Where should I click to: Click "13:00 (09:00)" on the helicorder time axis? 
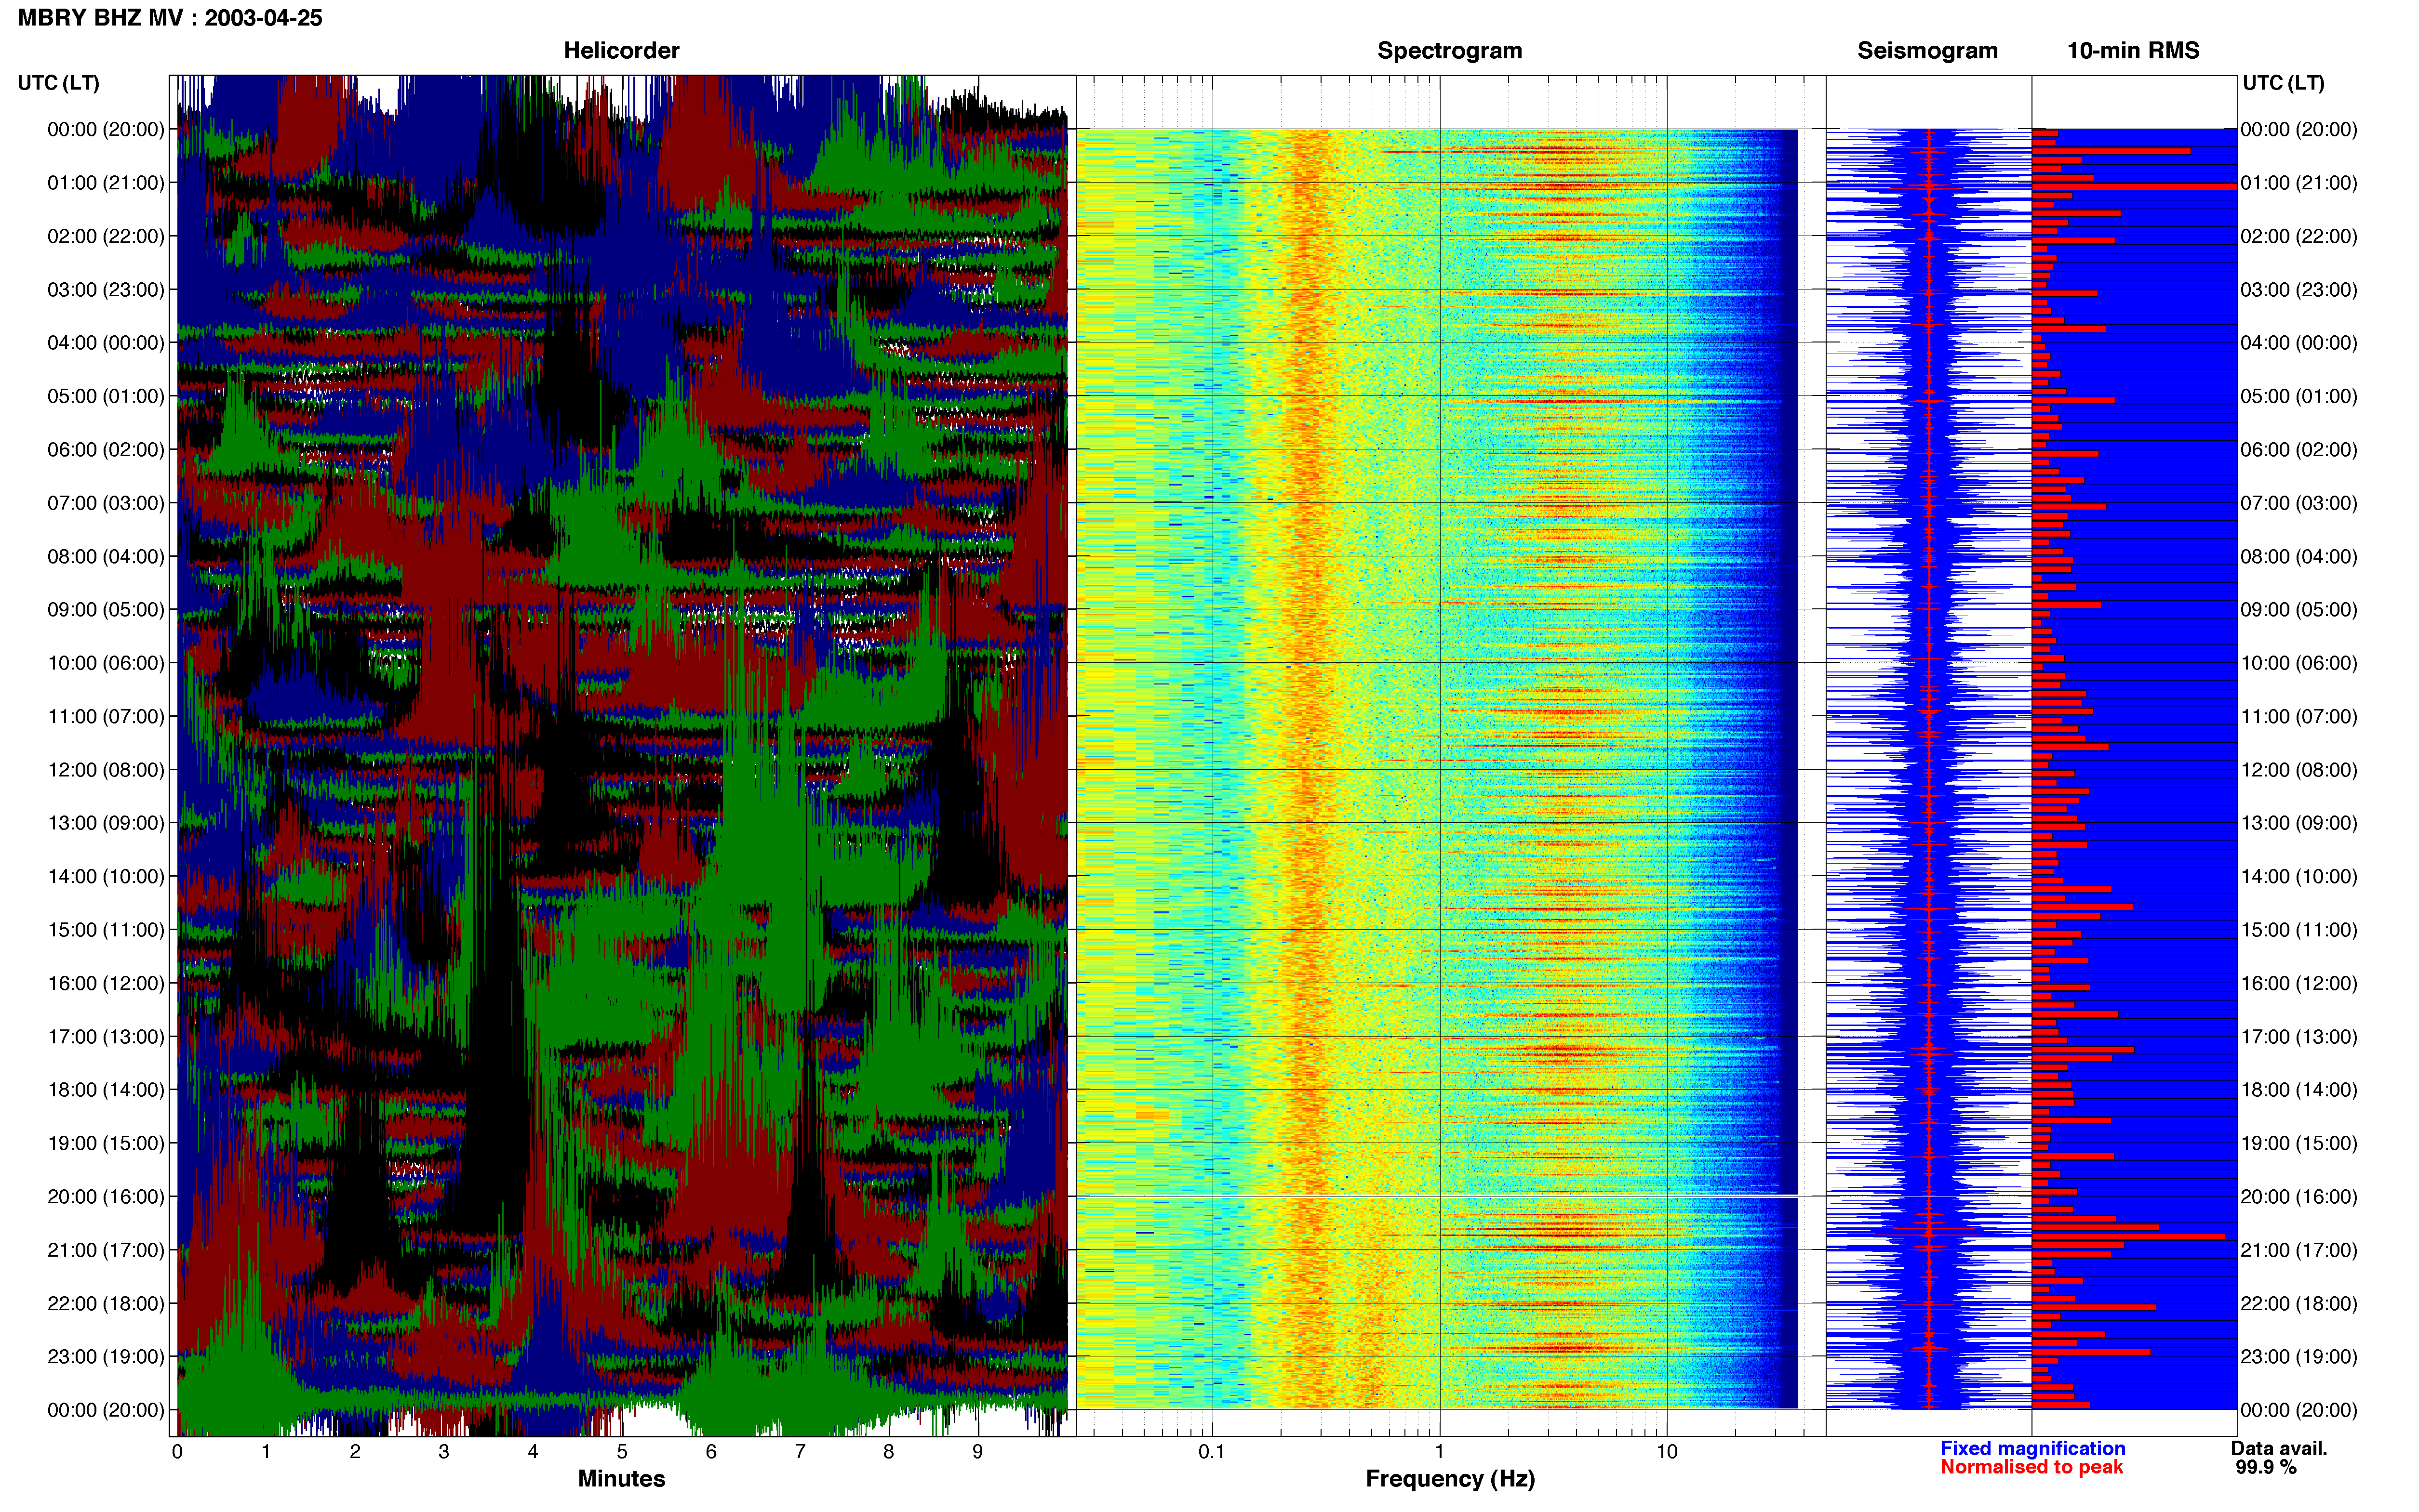(x=106, y=823)
